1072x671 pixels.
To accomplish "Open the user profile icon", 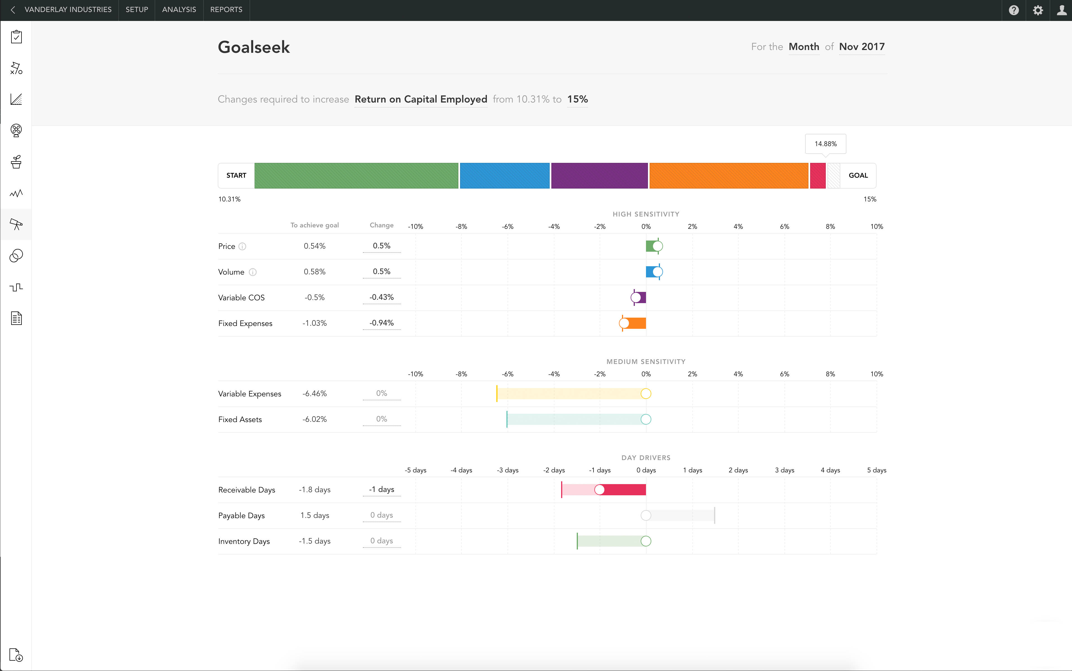I will [x=1062, y=10].
